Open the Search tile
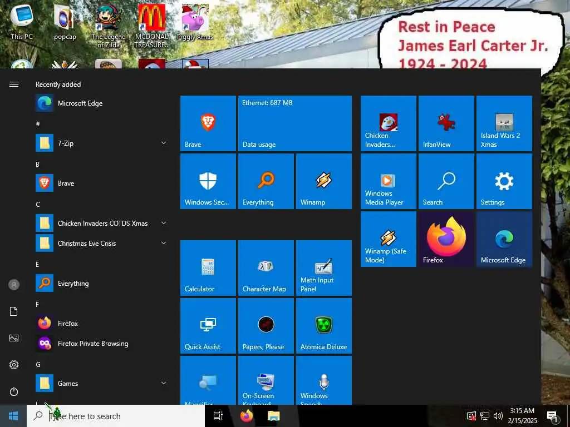This screenshot has width=570, height=427. point(446,181)
